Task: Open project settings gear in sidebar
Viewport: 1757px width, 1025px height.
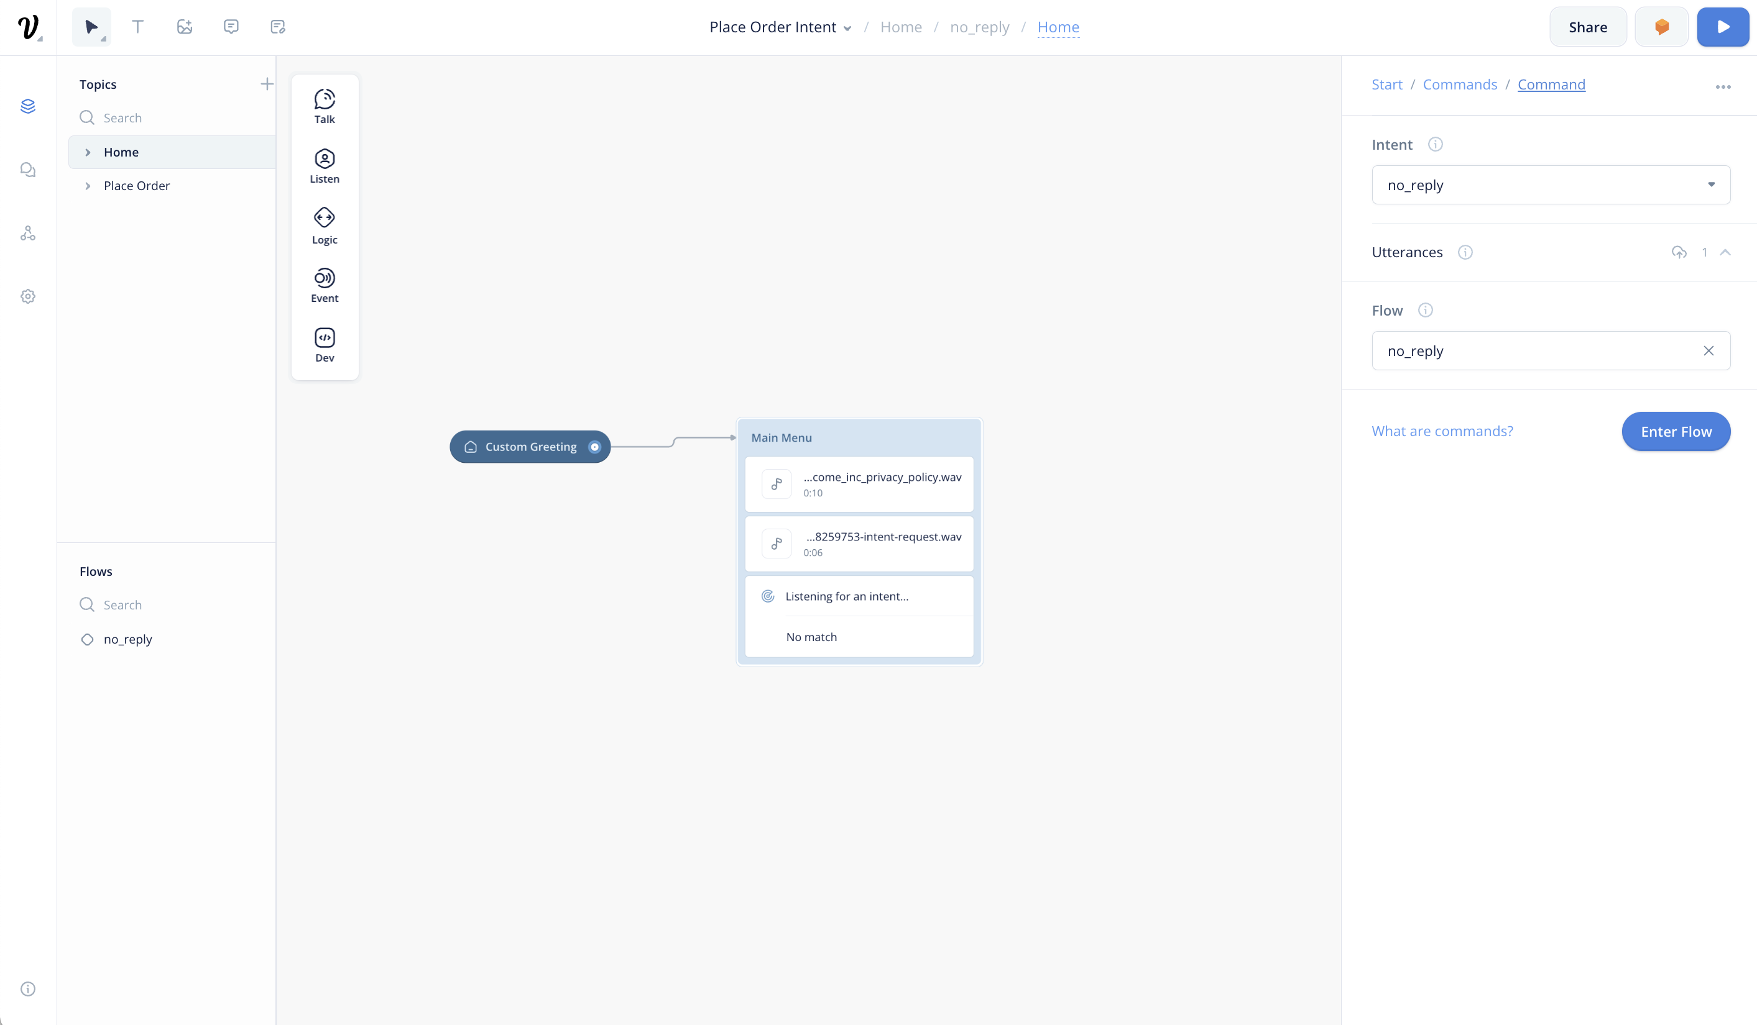Action: click(x=28, y=296)
